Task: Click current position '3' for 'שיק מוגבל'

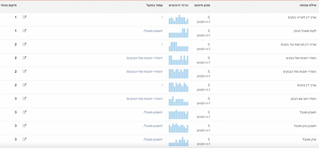Action: tap(15, 139)
